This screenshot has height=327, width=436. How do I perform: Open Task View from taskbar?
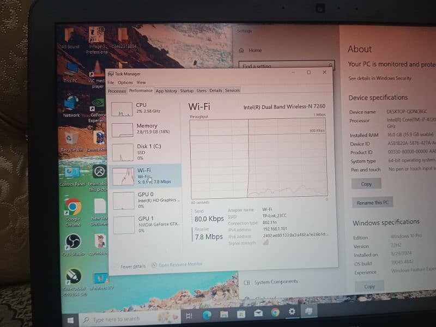189,316
